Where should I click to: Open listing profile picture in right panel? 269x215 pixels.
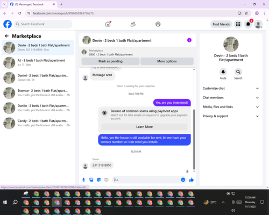click(231, 44)
